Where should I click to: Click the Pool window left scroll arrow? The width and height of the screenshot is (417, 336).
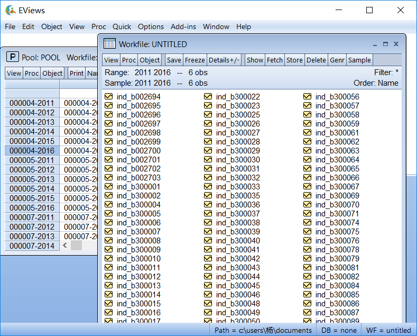point(66,246)
